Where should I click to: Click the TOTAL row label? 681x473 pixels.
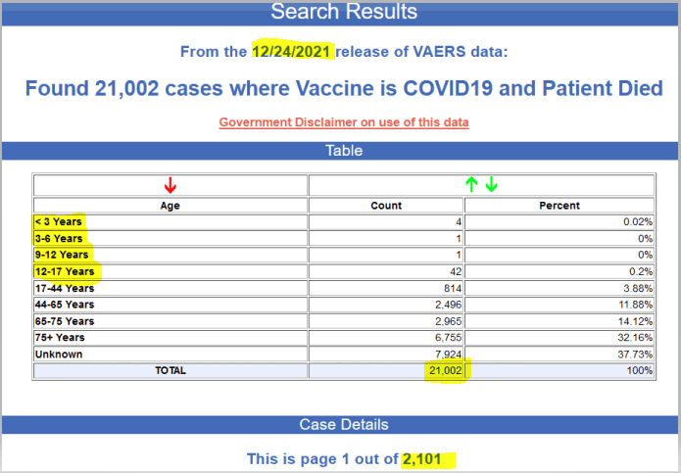tap(170, 370)
